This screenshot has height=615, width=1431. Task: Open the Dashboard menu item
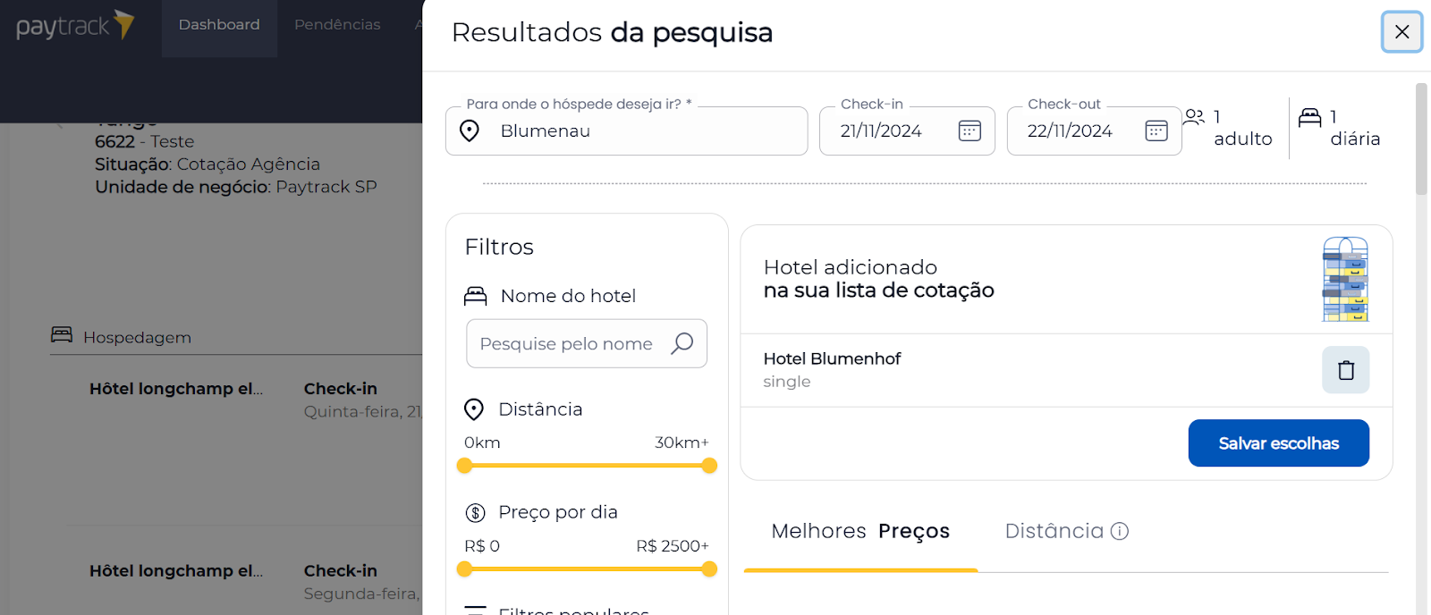tap(219, 25)
